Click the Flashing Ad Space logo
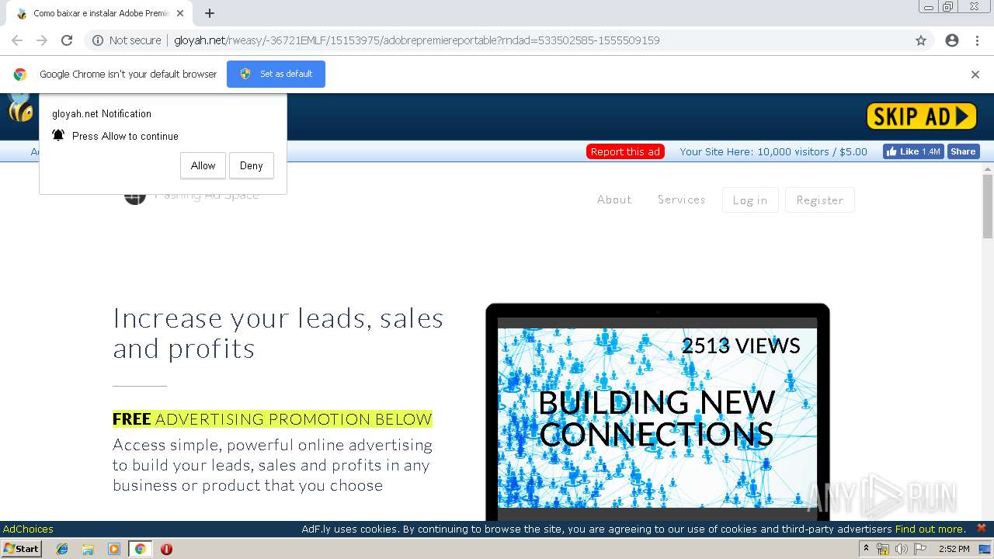 (x=191, y=195)
